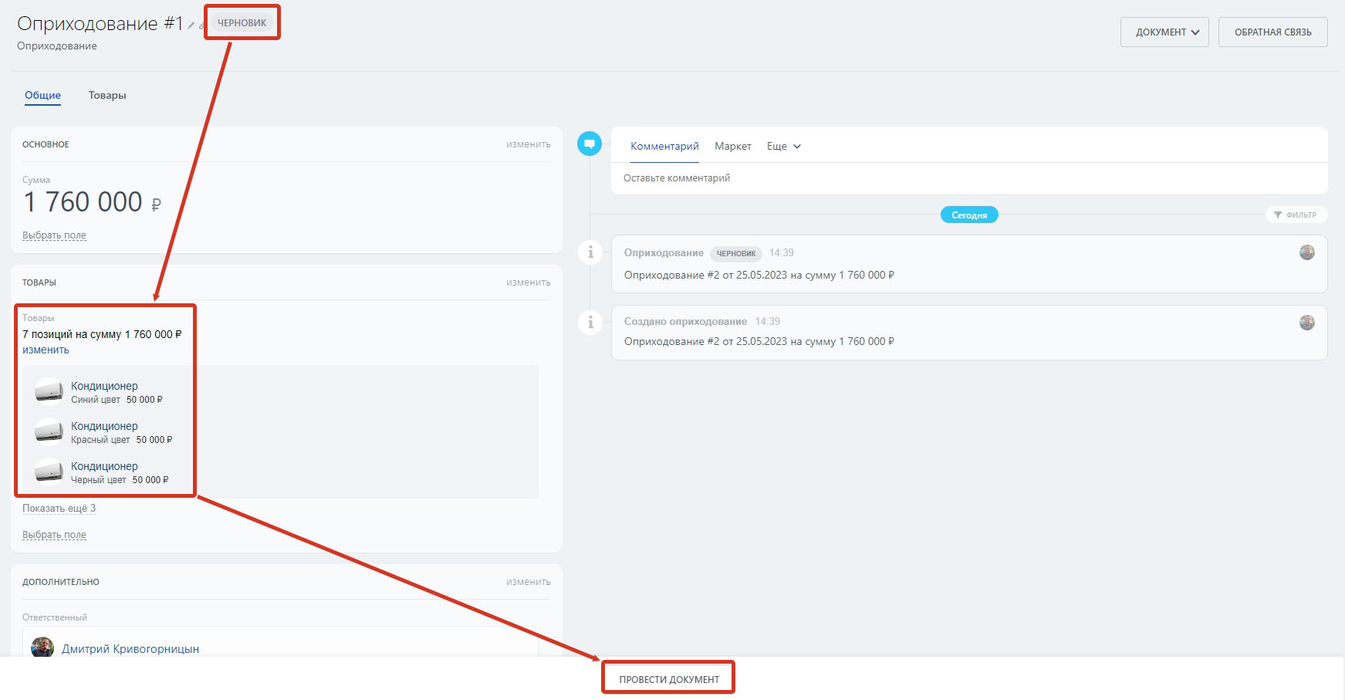Click the blue 'изменить' link under 7 позиций
Image resolution: width=1345 pixels, height=700 pixels.
pyautogui.click(x=46, y=350)
